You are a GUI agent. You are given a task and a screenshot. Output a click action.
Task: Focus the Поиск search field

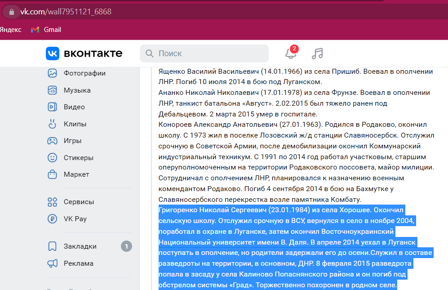coord(204,54)
